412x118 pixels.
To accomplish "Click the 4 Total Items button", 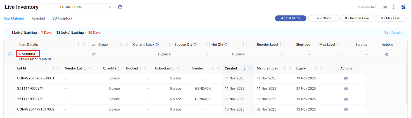I will pyautogui.click(x=290, y=18).
